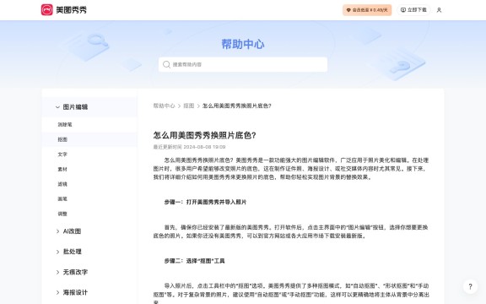Click the heading 步骤一:打开美图秀秀并导入照片
This screenshot has width=486, height=304.
point(205,202)
